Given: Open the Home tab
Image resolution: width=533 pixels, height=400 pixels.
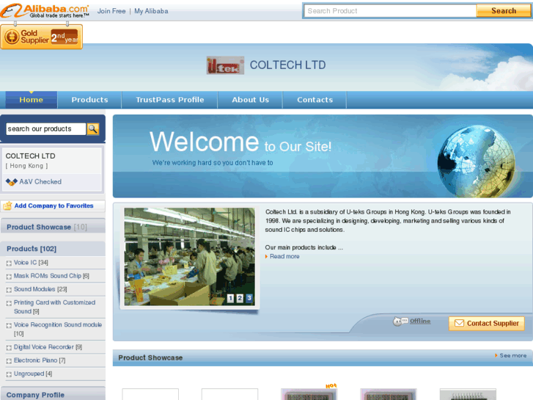Looking at the screenshot, I should pyautogui.click(x=32, y=100).
